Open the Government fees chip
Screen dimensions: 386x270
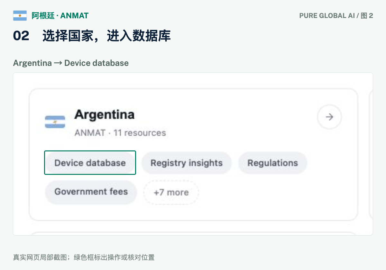coord(91,192)
